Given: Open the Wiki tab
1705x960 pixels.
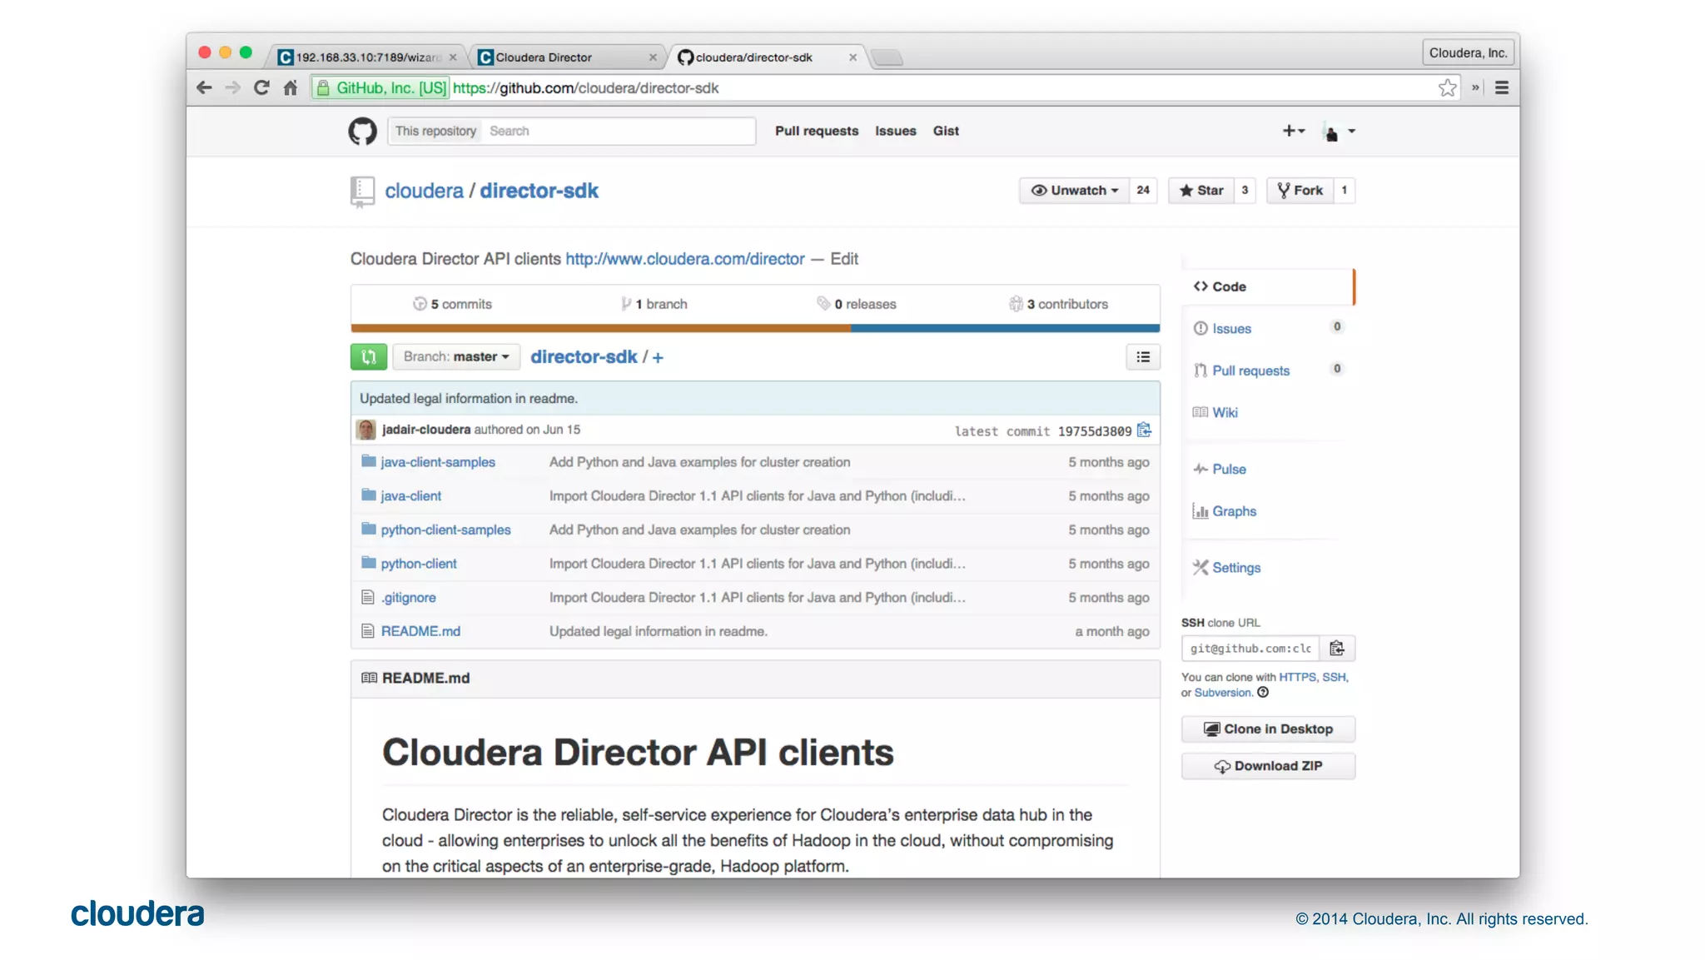Looking at the screenshot, I should [x=1215, y=412].
